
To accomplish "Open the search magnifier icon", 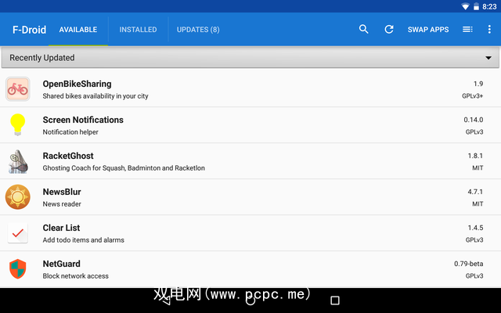I will [363, 30].
